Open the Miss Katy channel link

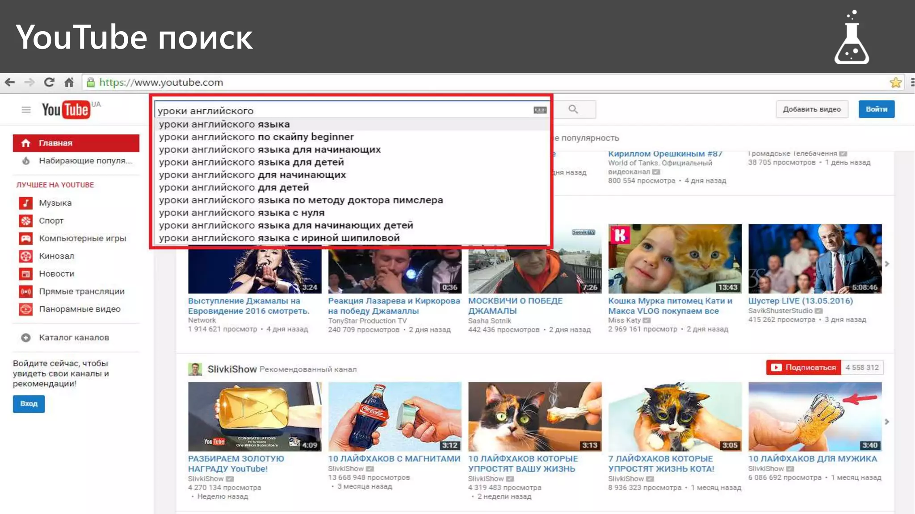point(625,320)
